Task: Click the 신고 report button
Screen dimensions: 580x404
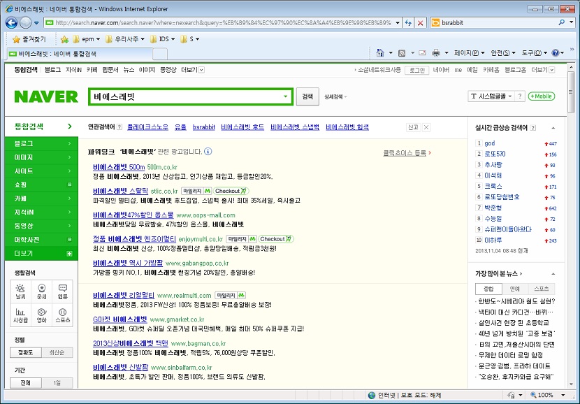Action: pos(413,127)
